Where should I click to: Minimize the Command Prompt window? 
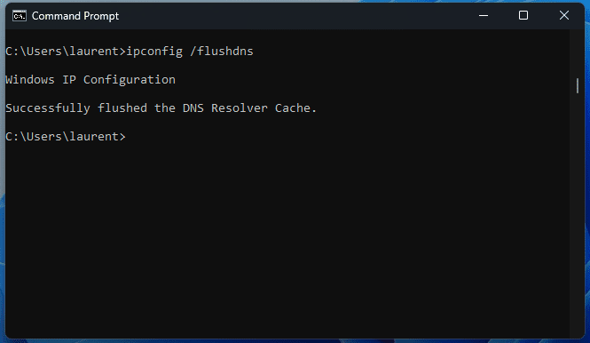(484, 16)
